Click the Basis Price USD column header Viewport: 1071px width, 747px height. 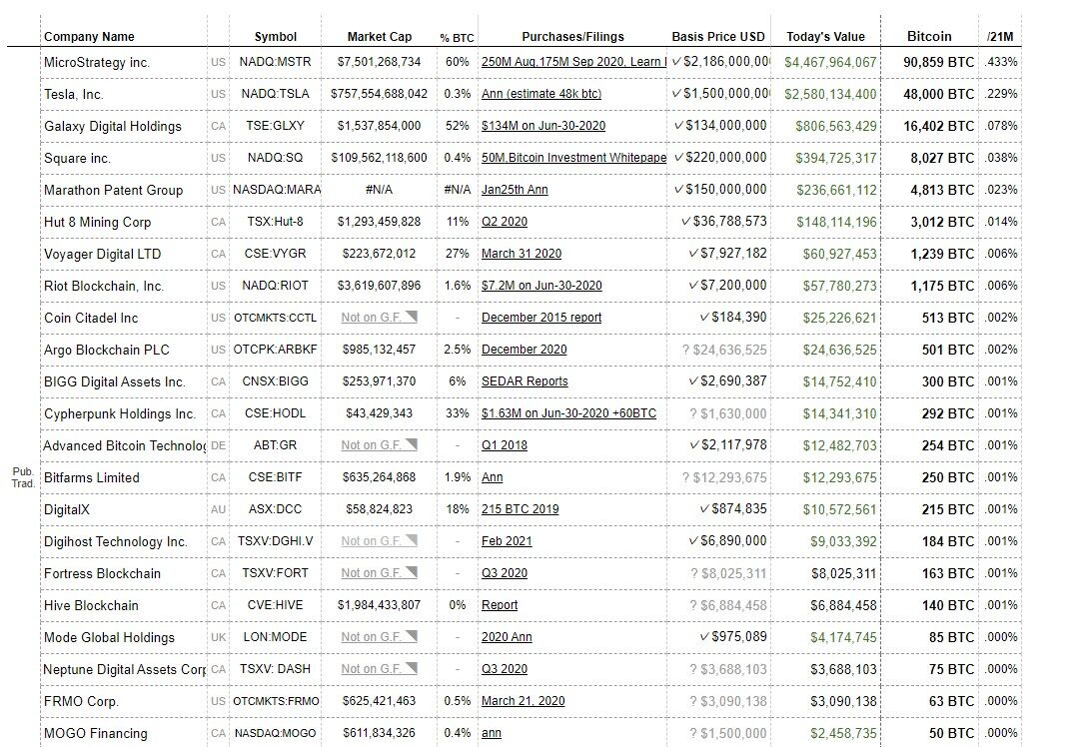click(x=718, y=36)
